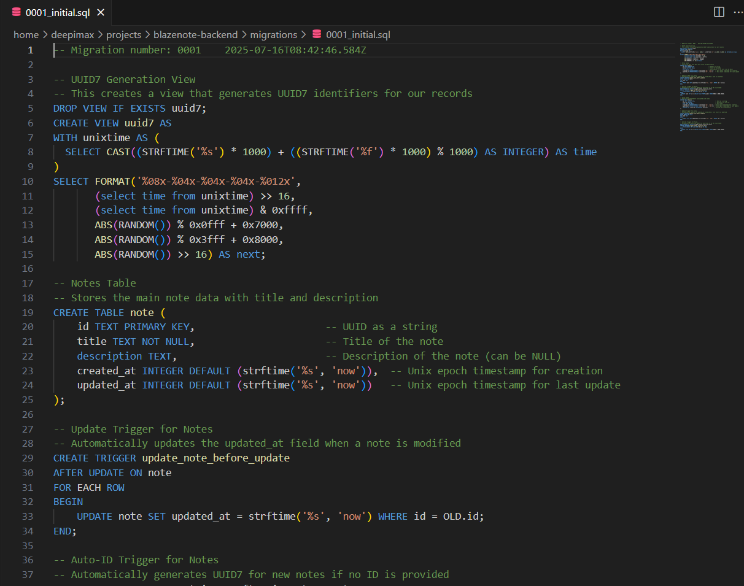The height and width of the screenshot is (586, 744).
Task: Click the home breadcrumb link
Action: pyautogui.click(x=26, y=34)
